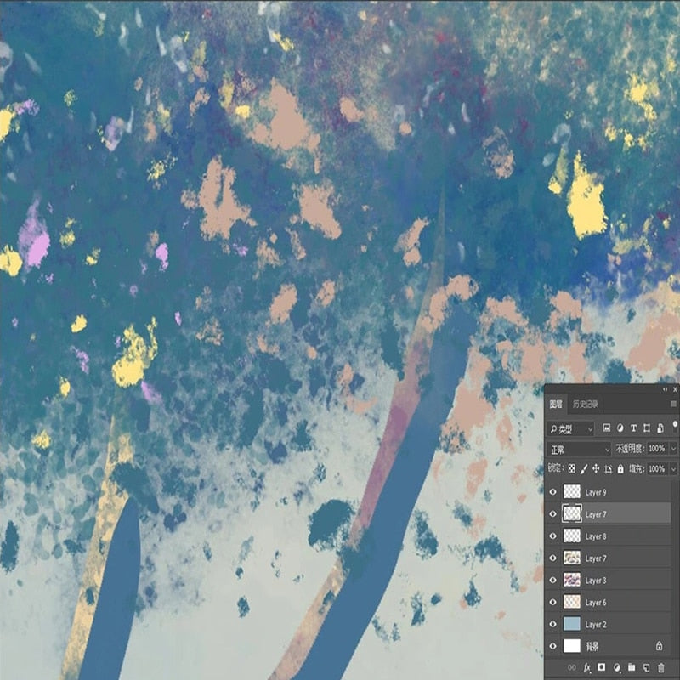Toggle visibility of Layer 3
680x680 pixels.
(x=555, y=579)
